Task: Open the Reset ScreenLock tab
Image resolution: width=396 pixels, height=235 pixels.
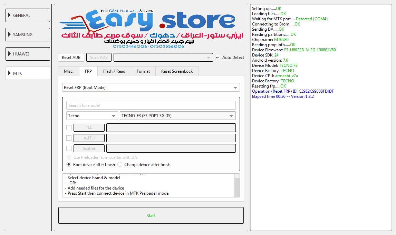Action: tap(177, 71)
